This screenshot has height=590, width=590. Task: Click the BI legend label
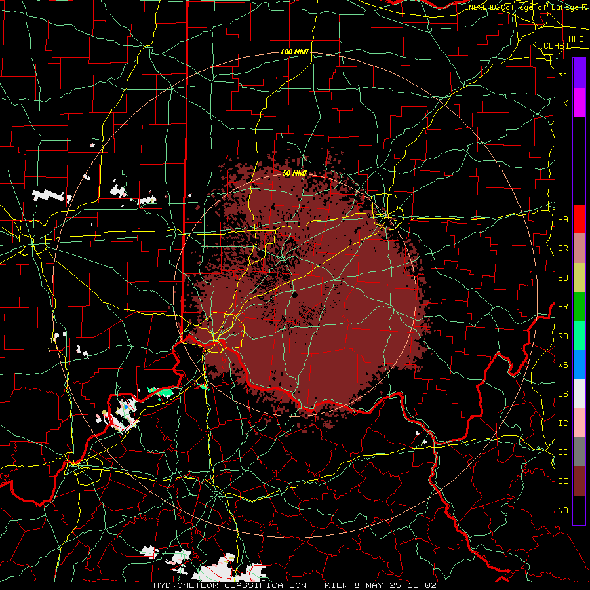(x=562, y=481)
